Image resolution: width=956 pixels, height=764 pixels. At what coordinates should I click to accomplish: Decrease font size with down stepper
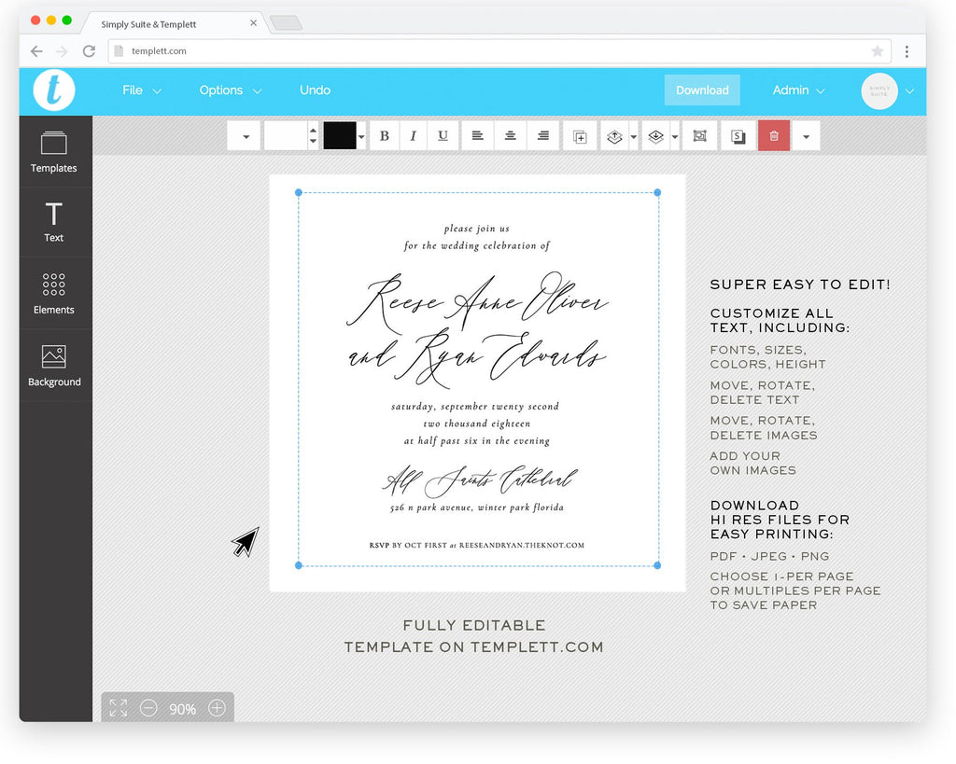(x=313, y=142)
